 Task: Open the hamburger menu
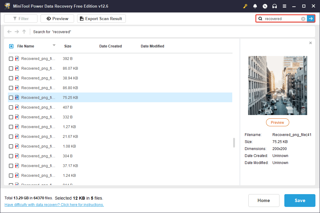pyautogui.click(x=284, y=6)
